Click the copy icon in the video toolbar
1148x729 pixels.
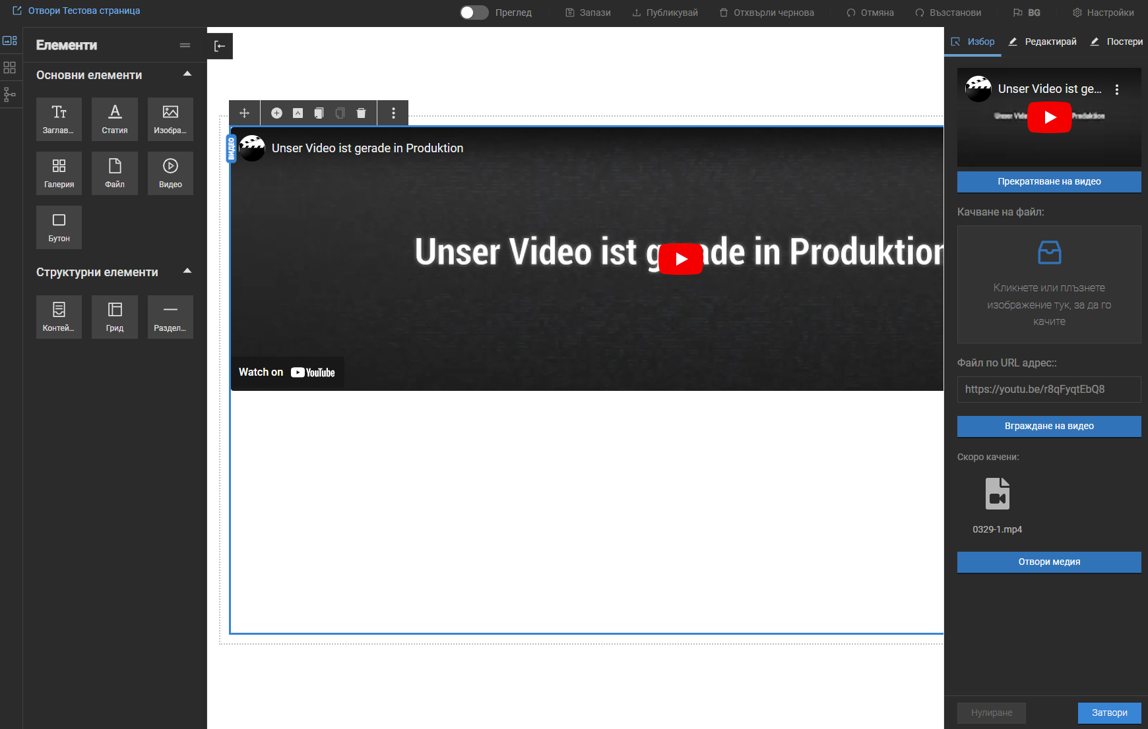[319, 113]
